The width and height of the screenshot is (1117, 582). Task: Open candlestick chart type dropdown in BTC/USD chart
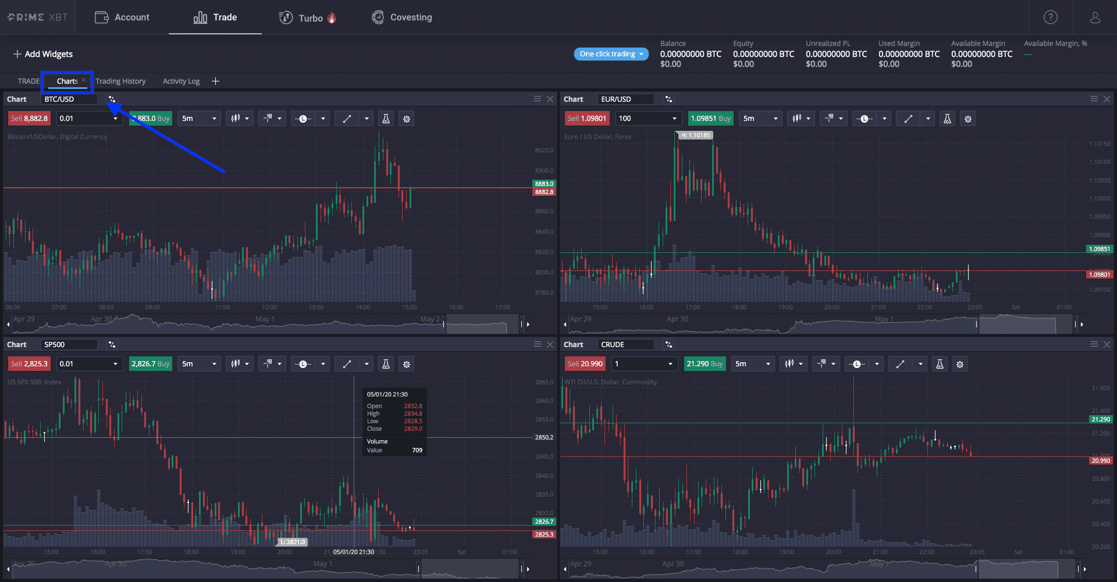click(x=240, y=119)
